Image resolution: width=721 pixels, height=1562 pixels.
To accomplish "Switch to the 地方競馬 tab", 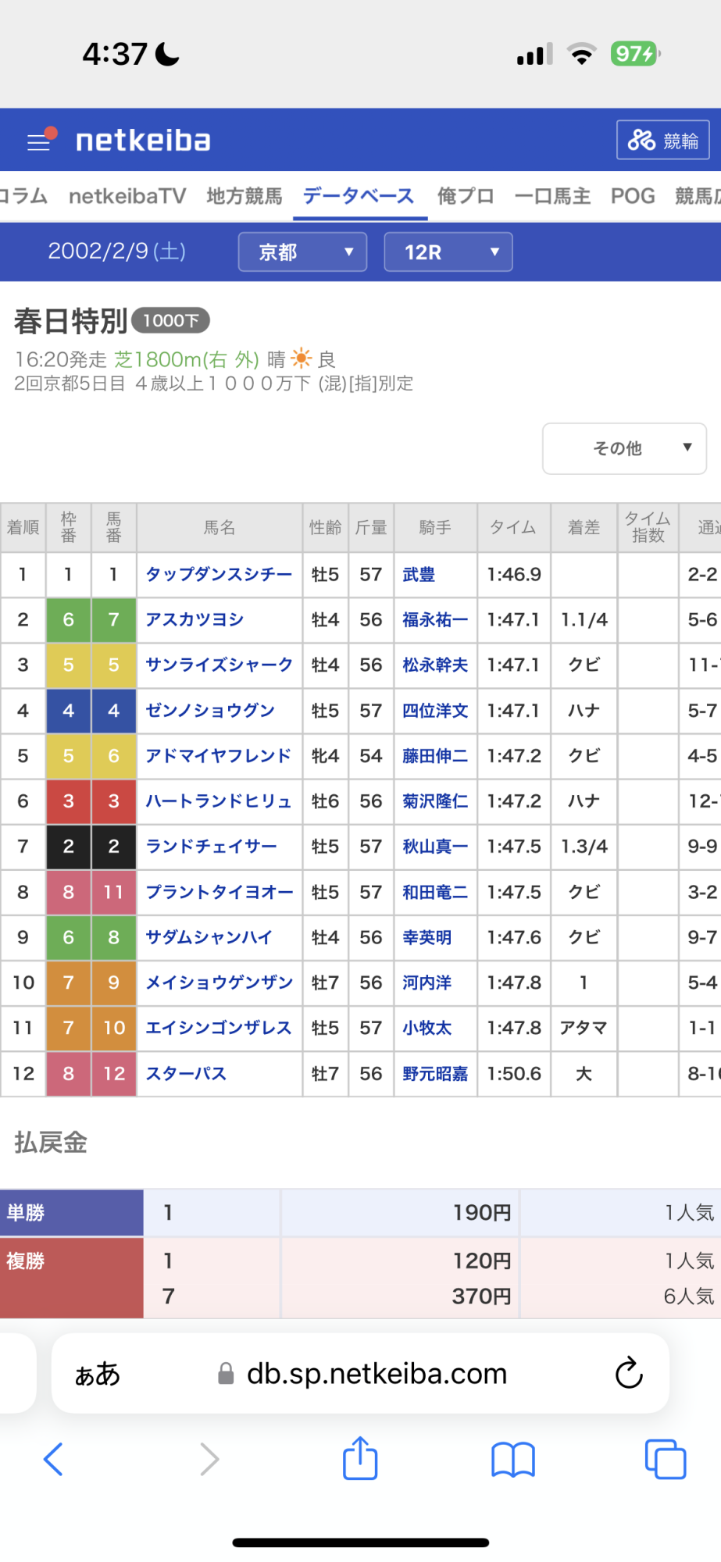I will coord(244,196).
